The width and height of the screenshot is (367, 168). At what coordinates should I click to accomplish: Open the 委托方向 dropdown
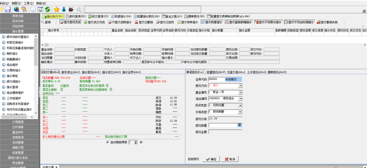(240, 86)
